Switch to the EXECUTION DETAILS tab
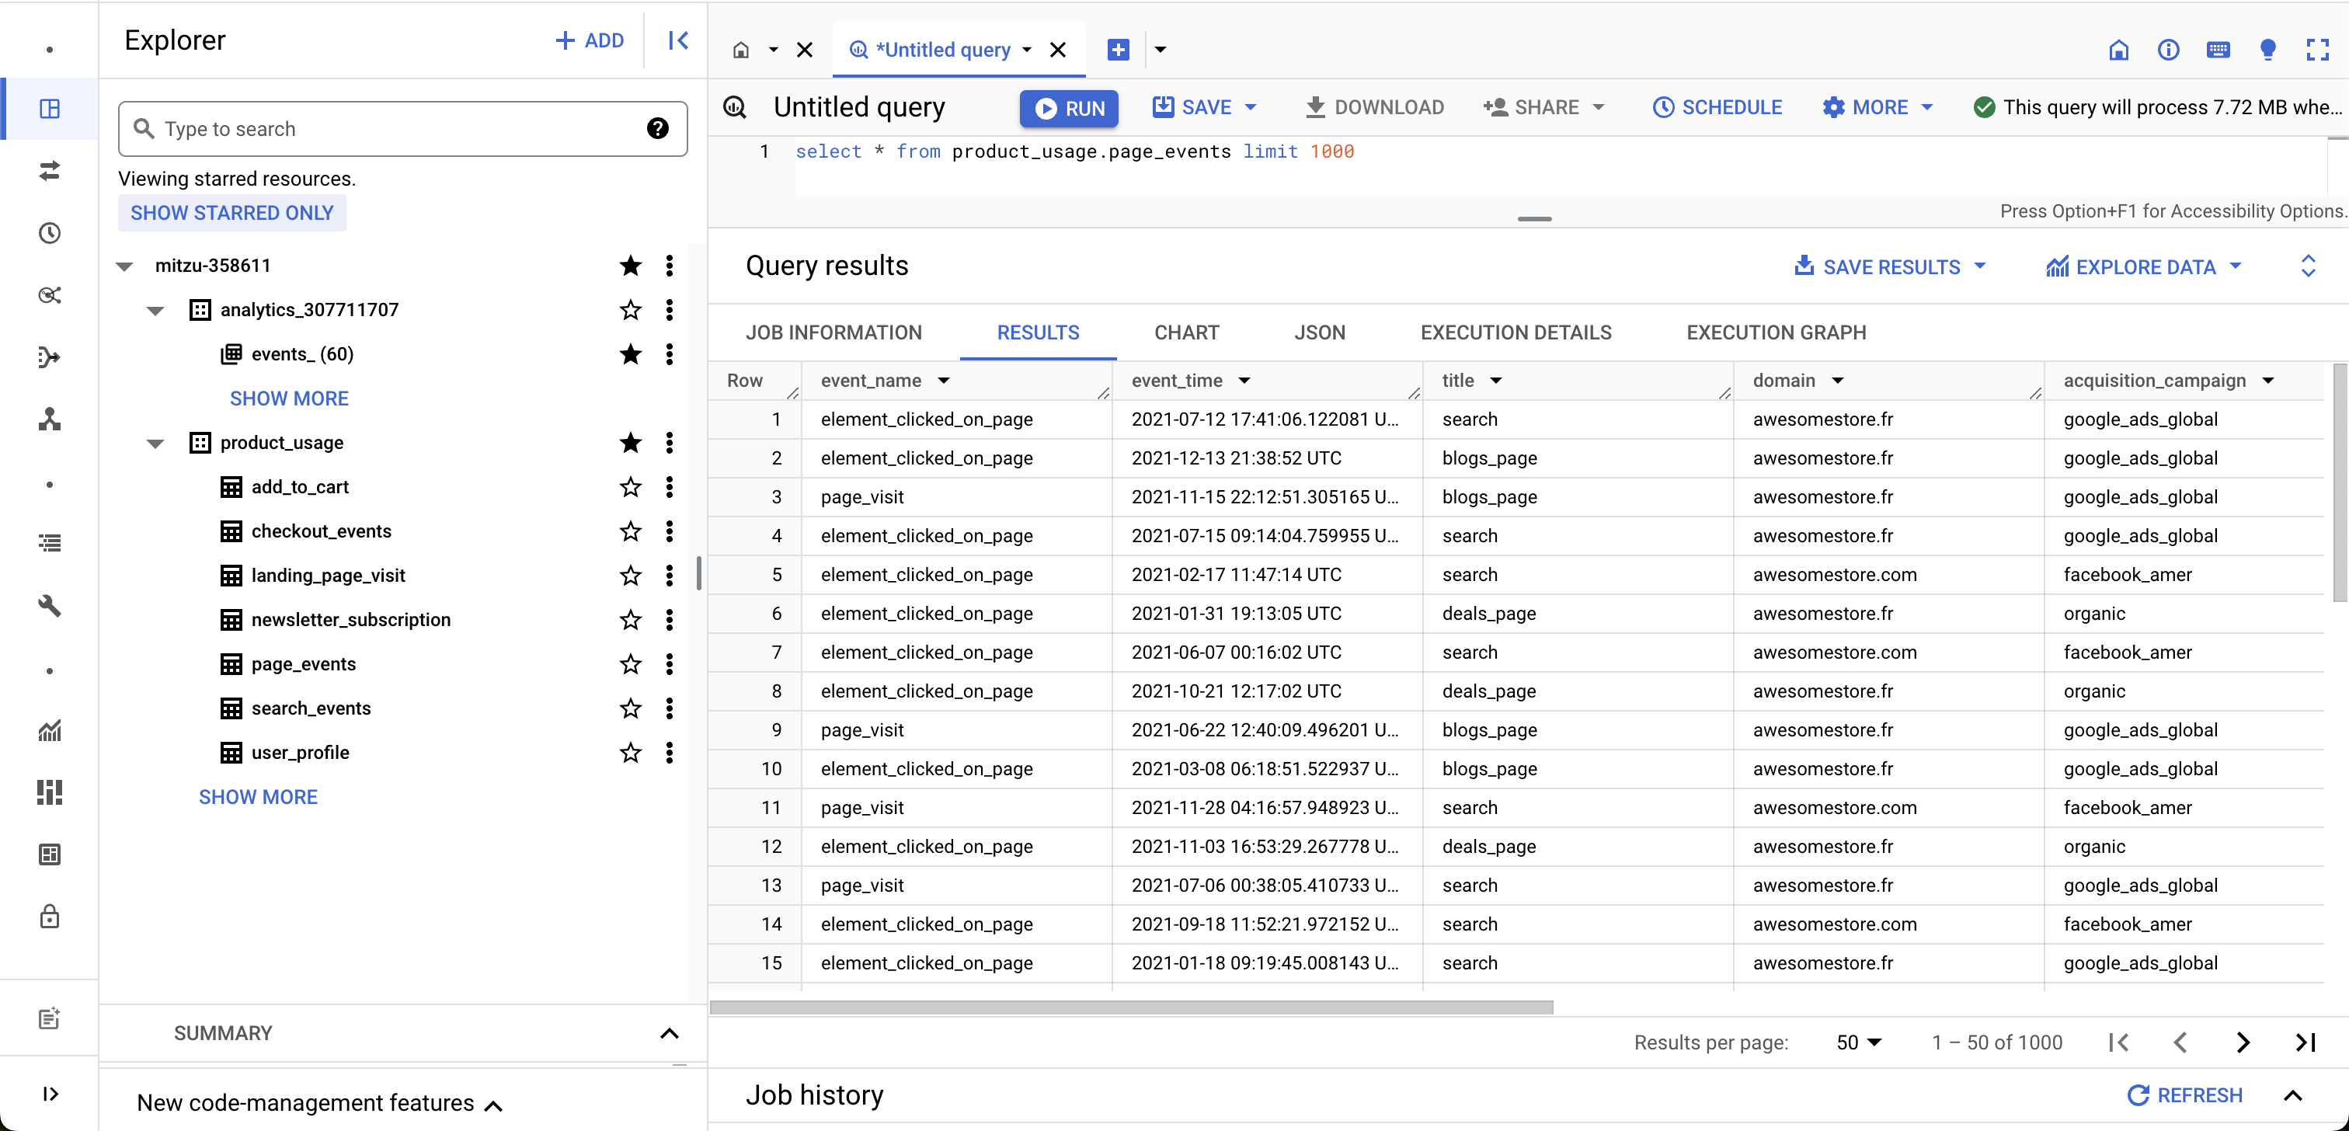The height and width of the screenshot is (1131, 2349). [x=1516, y=333]
